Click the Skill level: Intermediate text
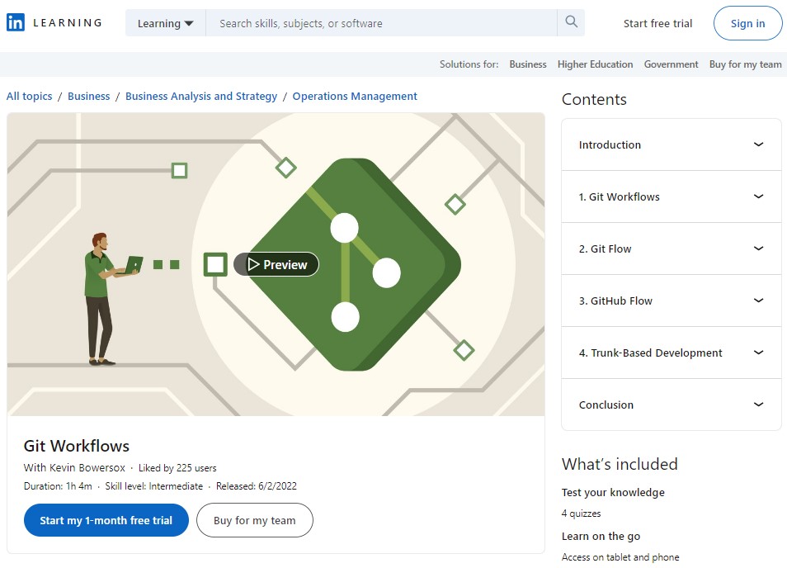Screen dimensions: 787x568 154,486
